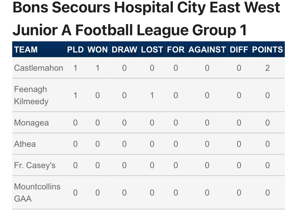Image resolution: width=297 pixels, height=214 pixels.
Task: Click the TEAM column header
Action: 26,49
